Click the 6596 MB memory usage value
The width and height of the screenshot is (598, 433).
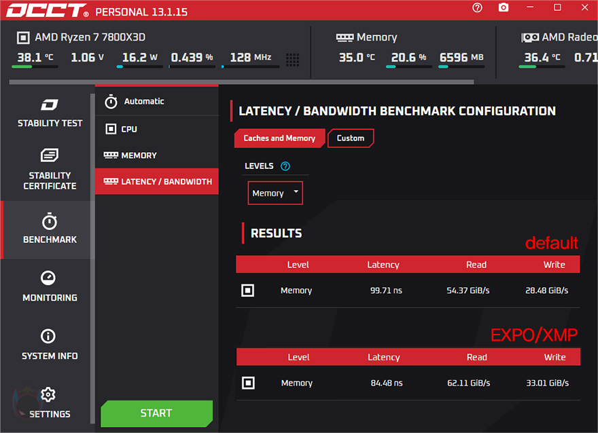(x=461, y=58)
